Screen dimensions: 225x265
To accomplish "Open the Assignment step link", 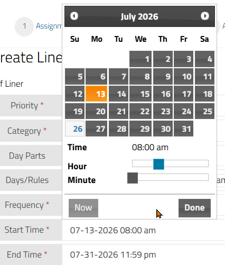I will point(49,26).
